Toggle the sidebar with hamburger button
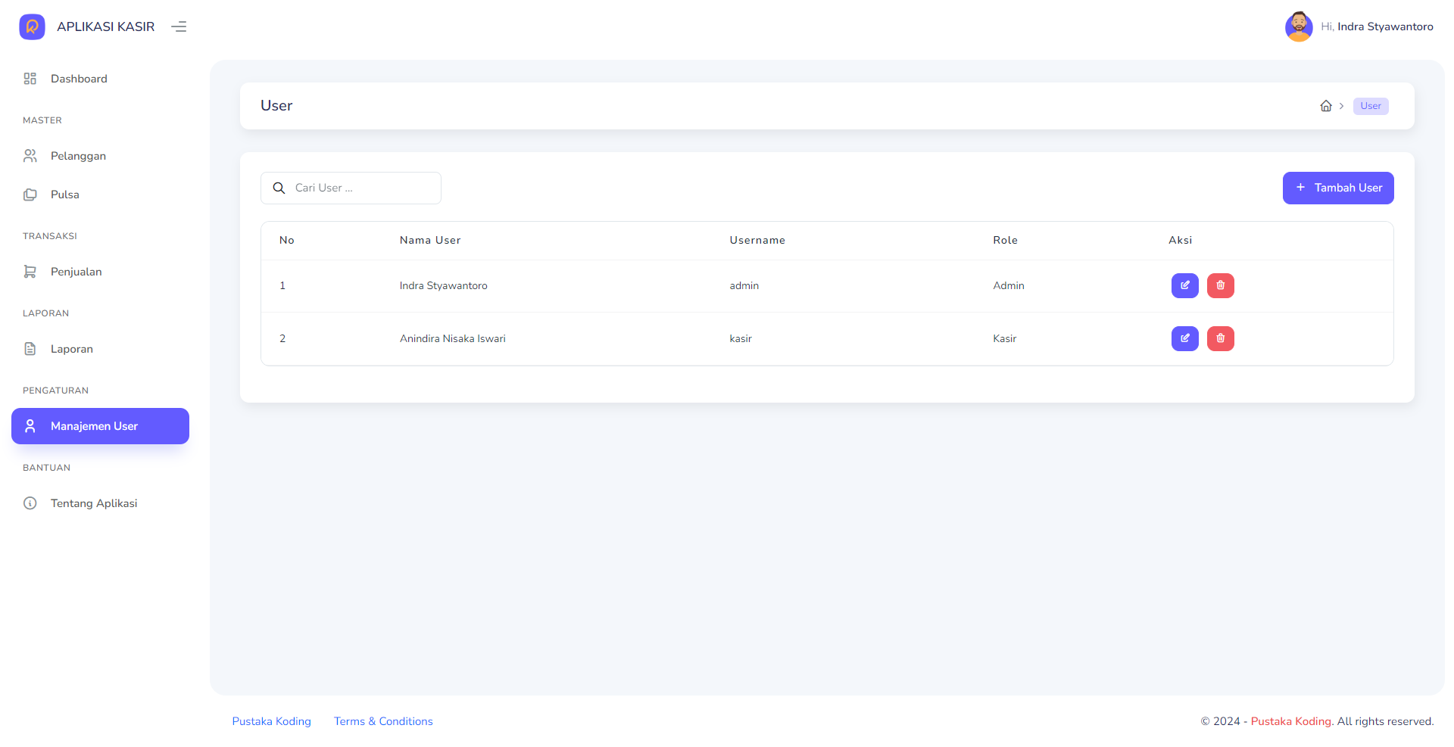The width and height of the screenshot is (1454, 747). (x=179, y=26)
